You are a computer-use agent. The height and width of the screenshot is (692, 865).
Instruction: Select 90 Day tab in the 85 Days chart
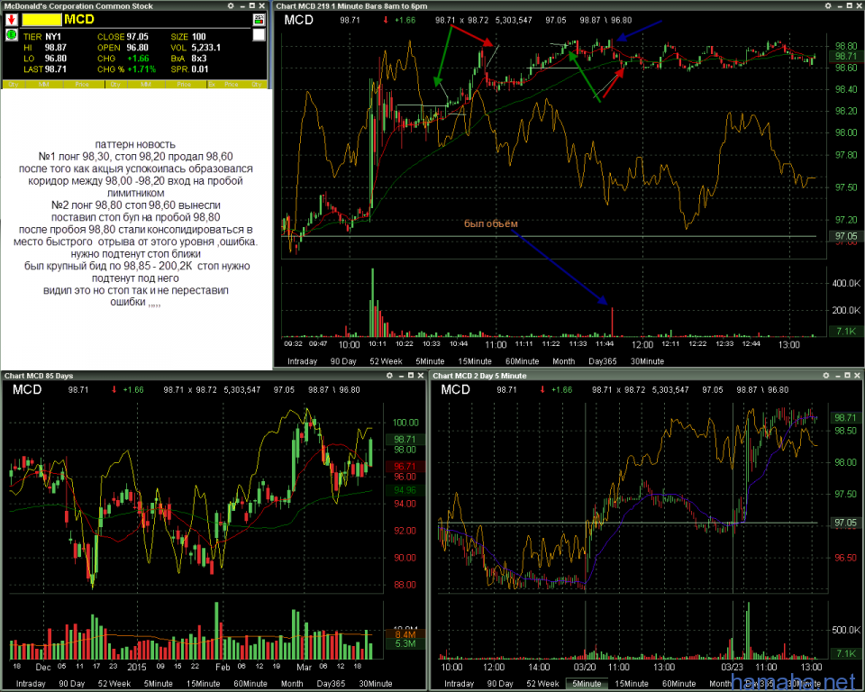72,683
